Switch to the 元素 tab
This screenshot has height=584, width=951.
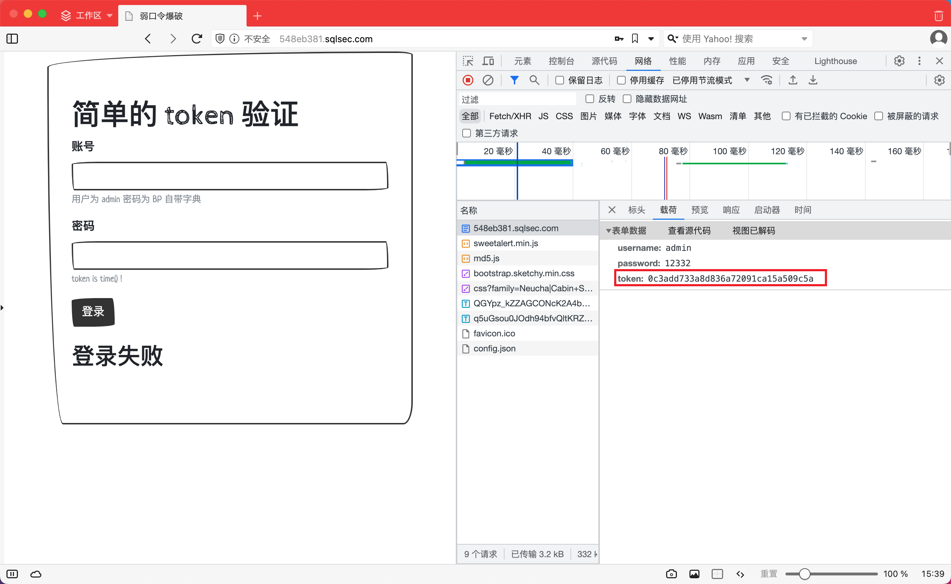coord(522,61)
